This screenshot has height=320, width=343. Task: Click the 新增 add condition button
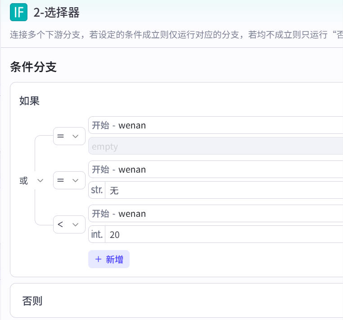pos(109,259)
